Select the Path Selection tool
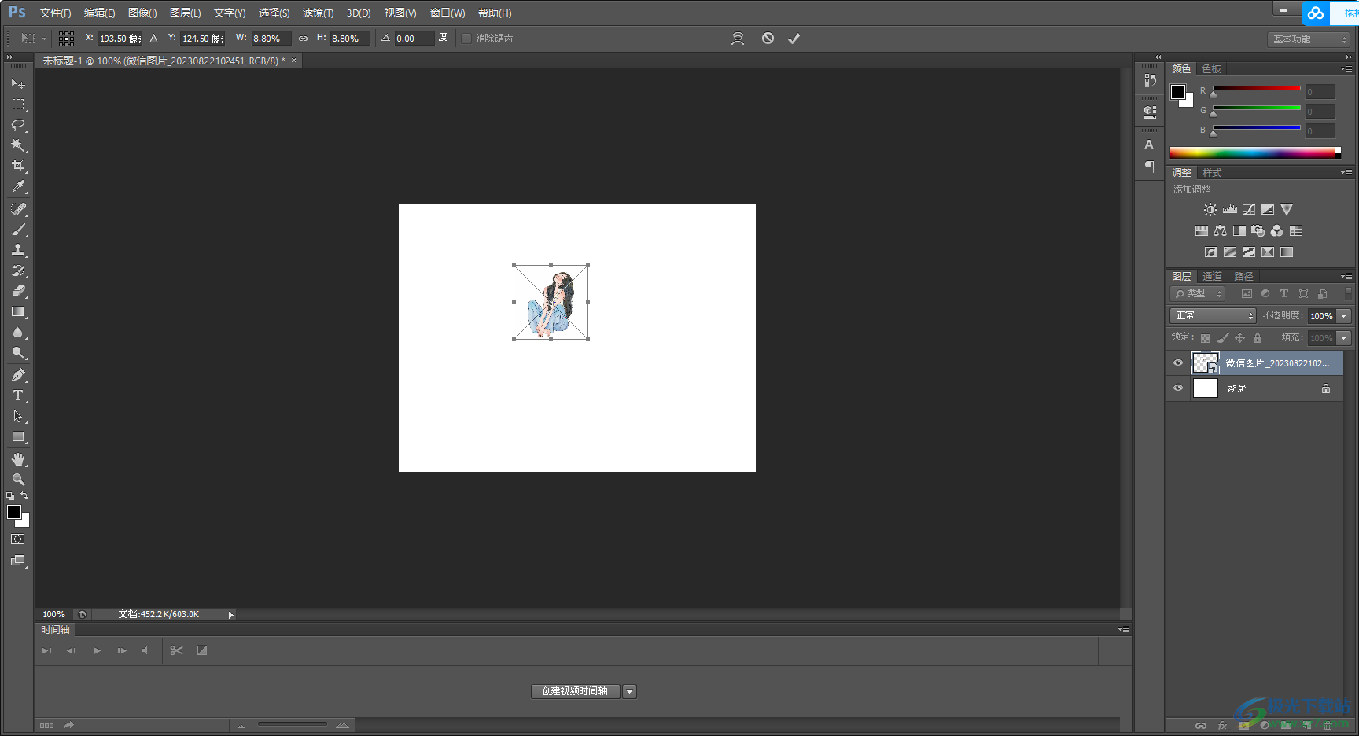This screenshot has width=1359, height=736. tap(18, 416)
